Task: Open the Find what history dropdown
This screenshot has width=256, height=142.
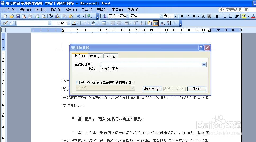Action: click(x=204, y=65)
